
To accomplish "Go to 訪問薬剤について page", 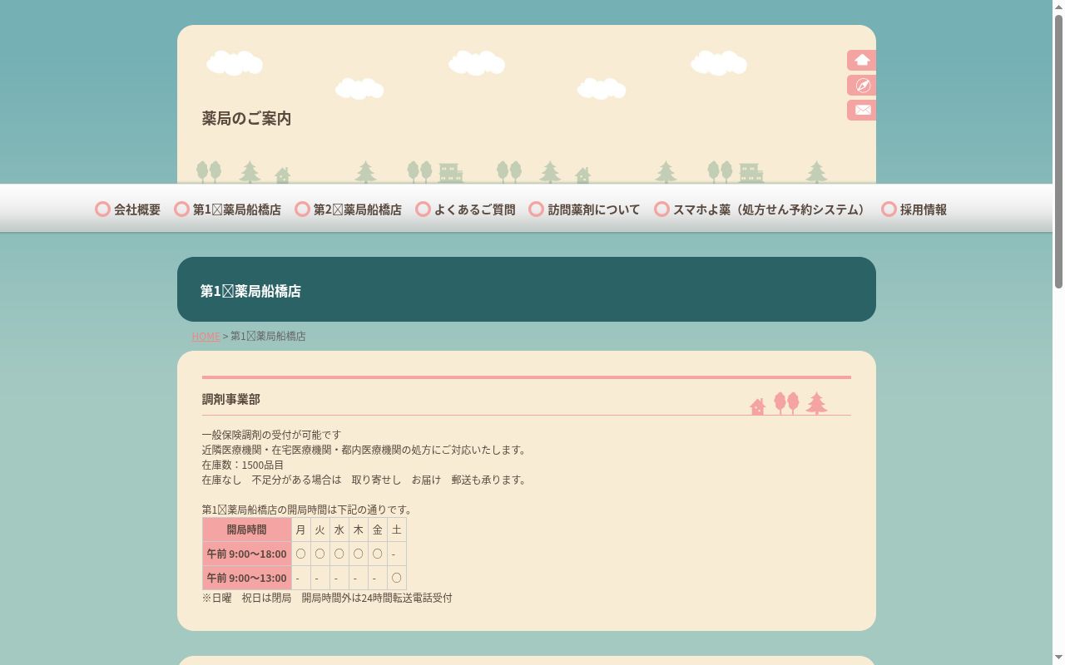I will 584,209.
